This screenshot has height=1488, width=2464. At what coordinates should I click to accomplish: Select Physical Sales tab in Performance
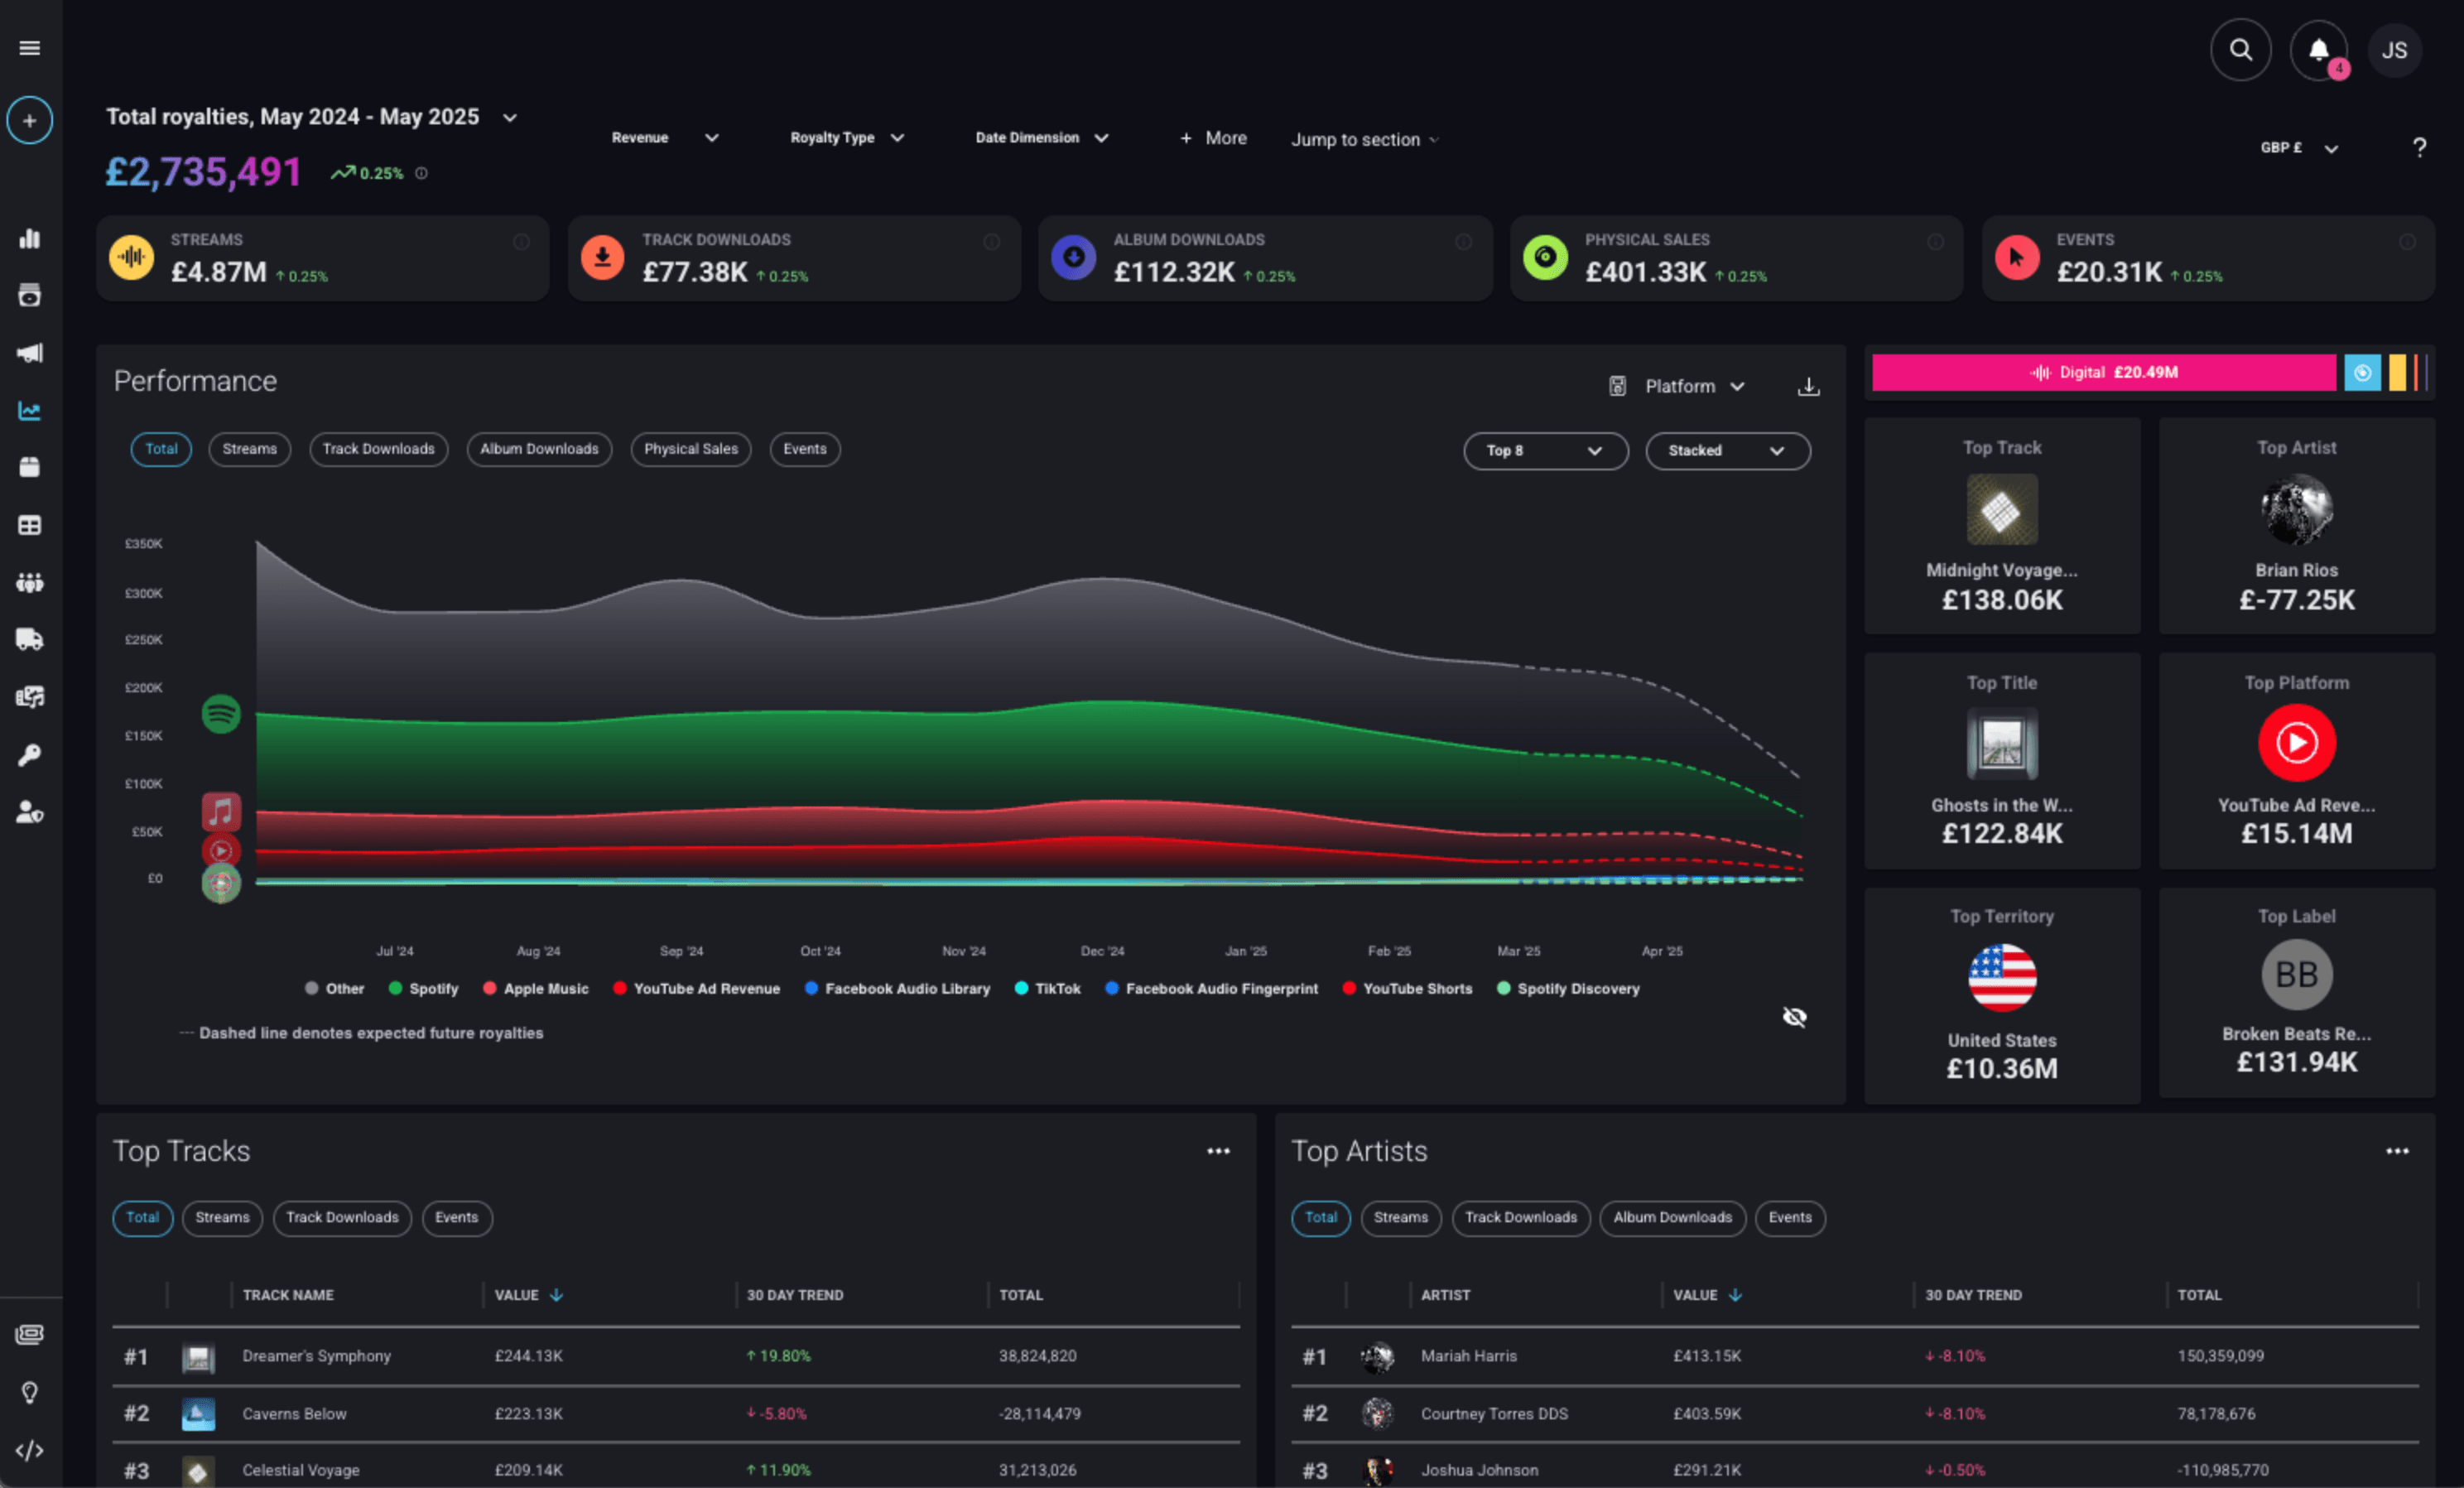(x=691, y=449)
